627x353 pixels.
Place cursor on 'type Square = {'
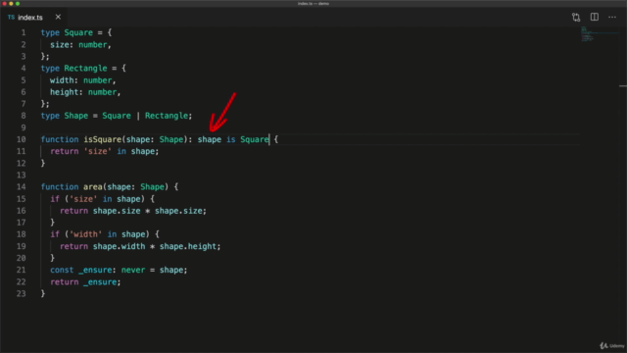pos(76,32)
